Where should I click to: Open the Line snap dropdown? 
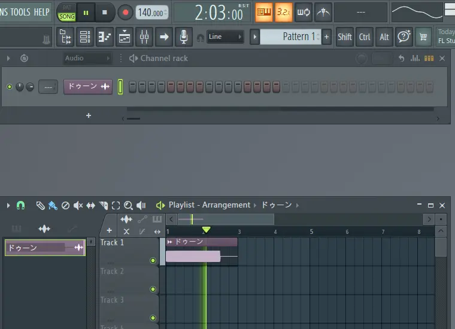click(225, 37)
